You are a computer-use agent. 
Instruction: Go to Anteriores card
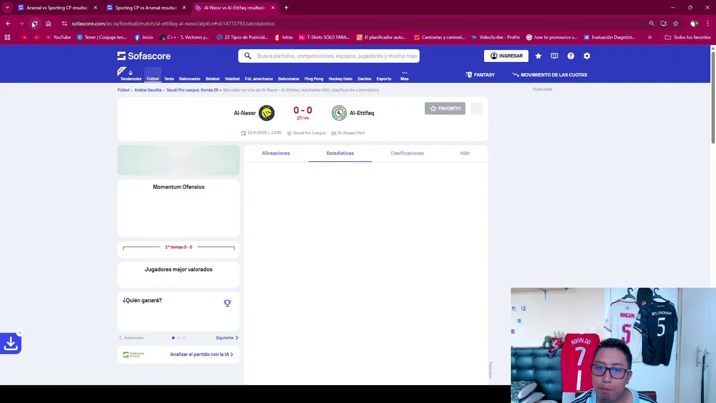(x=131, y=338)
